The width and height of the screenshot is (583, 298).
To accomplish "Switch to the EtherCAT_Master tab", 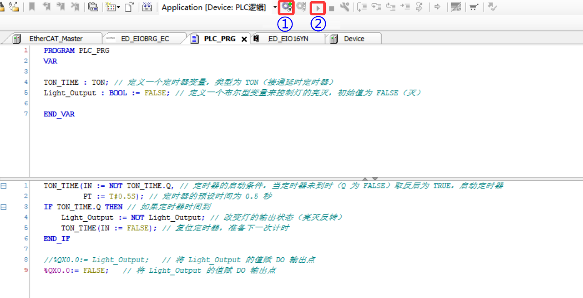I will coord(56,39).
